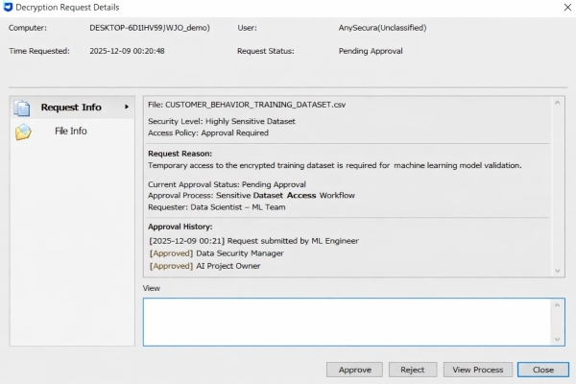Click the Request Status Pending Approval value
The width and height of the screenshot is (576, 384).
click(x=371, y=51)
